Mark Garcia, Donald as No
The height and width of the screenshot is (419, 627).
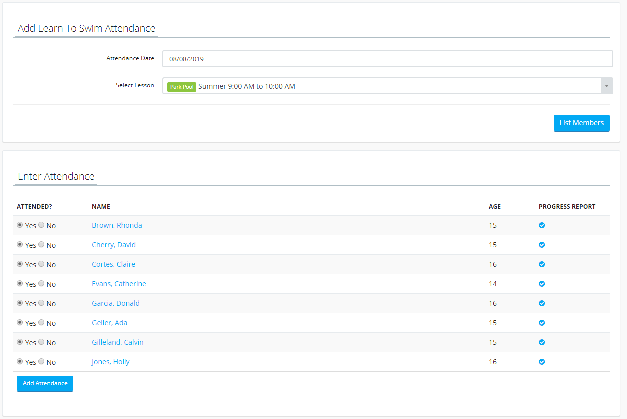tap(41, 303)
